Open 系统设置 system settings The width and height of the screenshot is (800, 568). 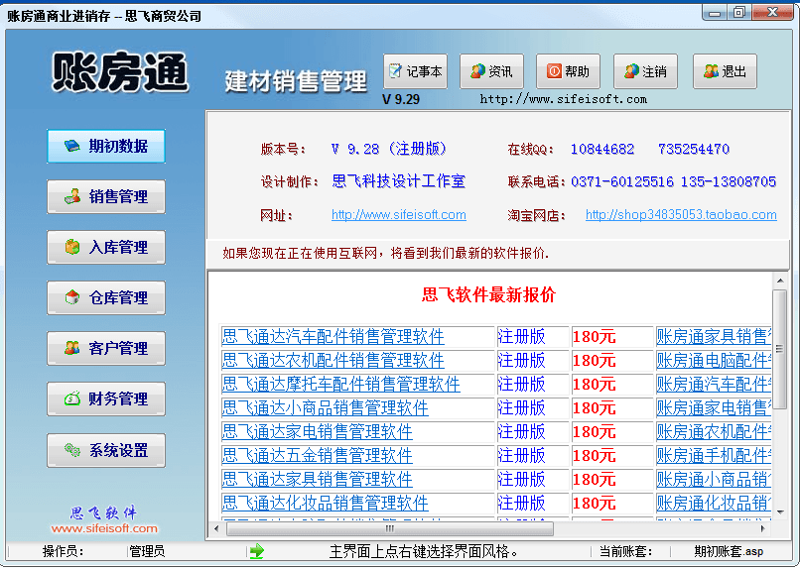(x=106, y=450)
